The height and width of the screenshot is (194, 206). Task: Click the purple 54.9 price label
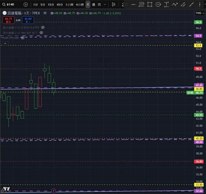198,36
